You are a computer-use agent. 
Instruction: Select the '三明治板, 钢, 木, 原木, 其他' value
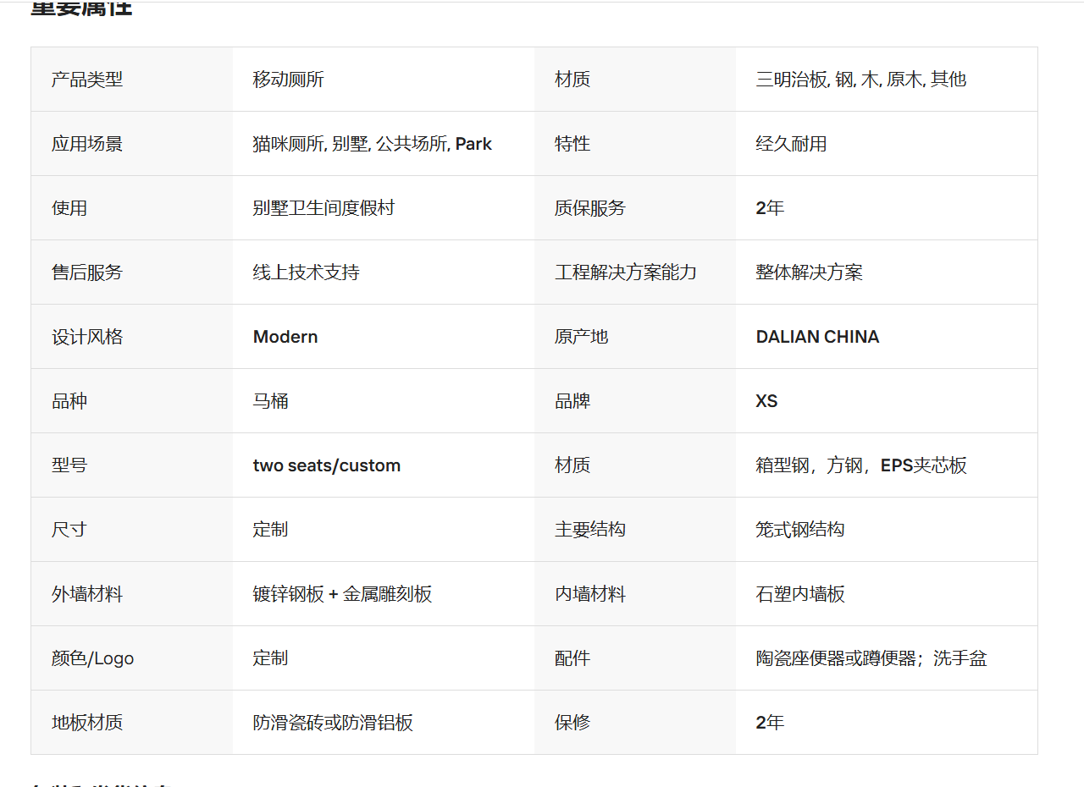pyautogui.click(x=861, y=80)
